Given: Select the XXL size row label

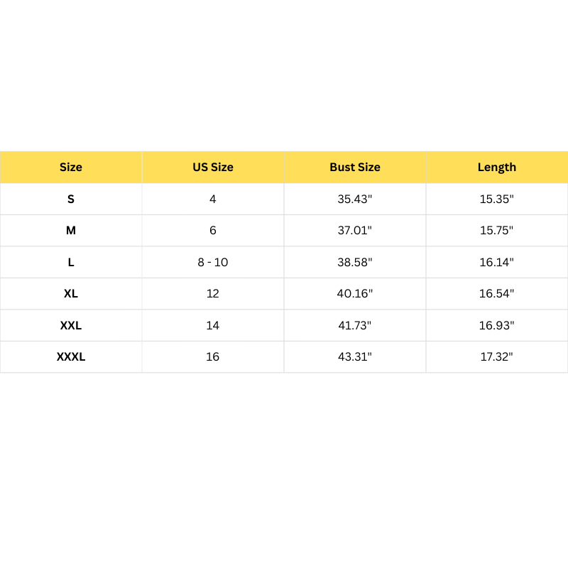Looking at the screenshot, I should (x=71, y=325).
